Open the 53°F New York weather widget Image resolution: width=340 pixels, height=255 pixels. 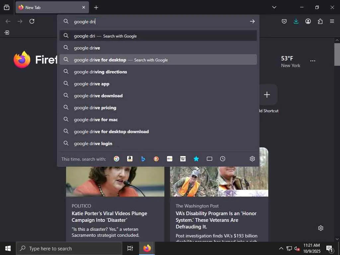(x=291, y=61)
